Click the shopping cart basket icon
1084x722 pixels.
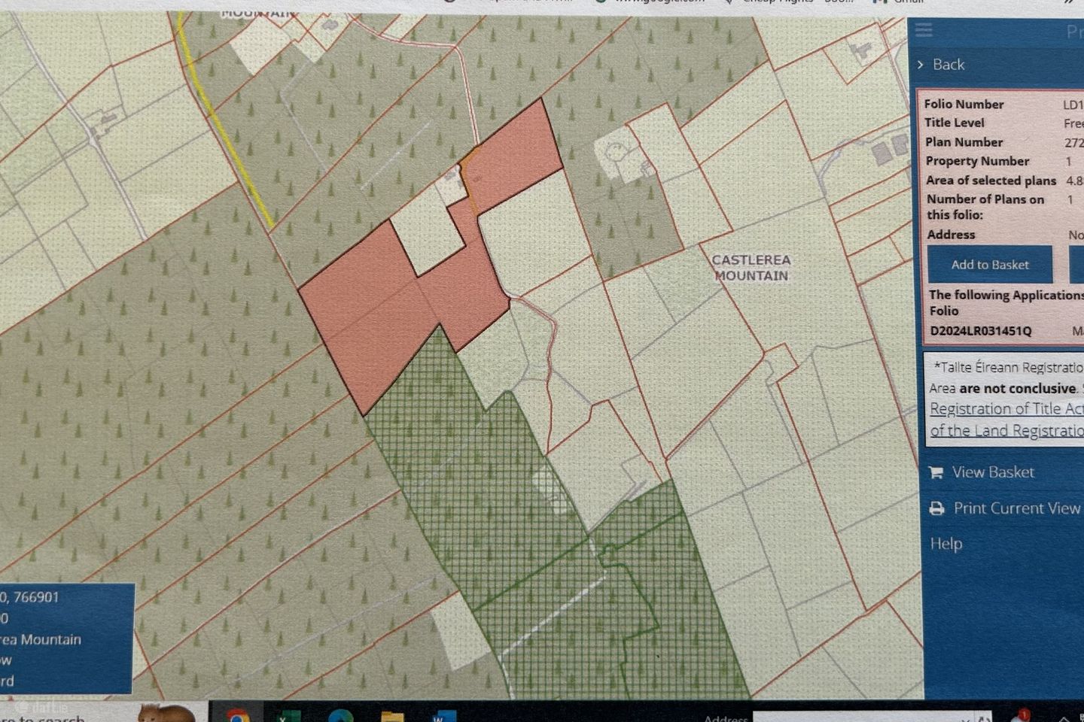(936, 473)
